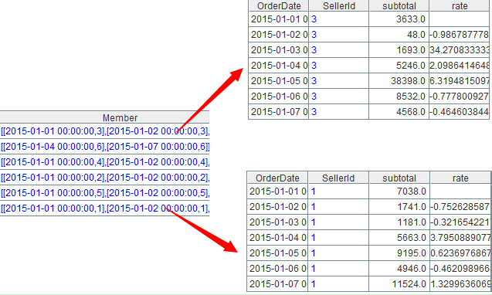Select rate cell 0.6236976867
The image size is (492, 295).
(460, 253)
